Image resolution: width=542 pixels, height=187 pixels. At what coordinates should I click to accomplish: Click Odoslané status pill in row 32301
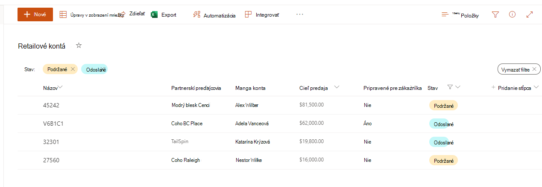pyautogui.click(x=441, y=142)
